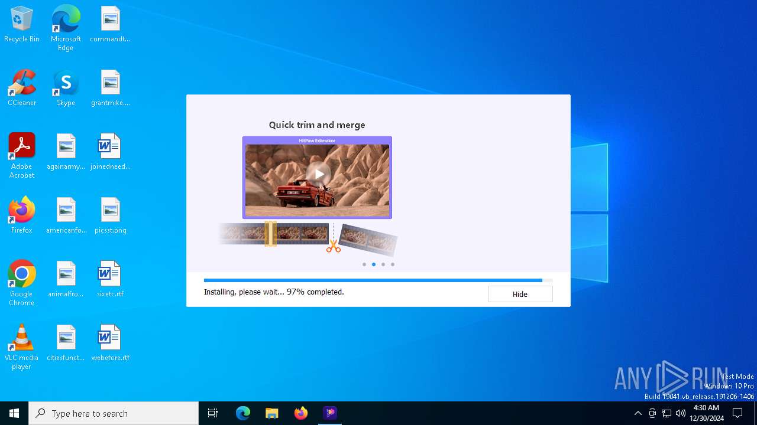757x425 pixels.
Task: Open the clock showing 4:30 AM
Action: tap(706, 413)
